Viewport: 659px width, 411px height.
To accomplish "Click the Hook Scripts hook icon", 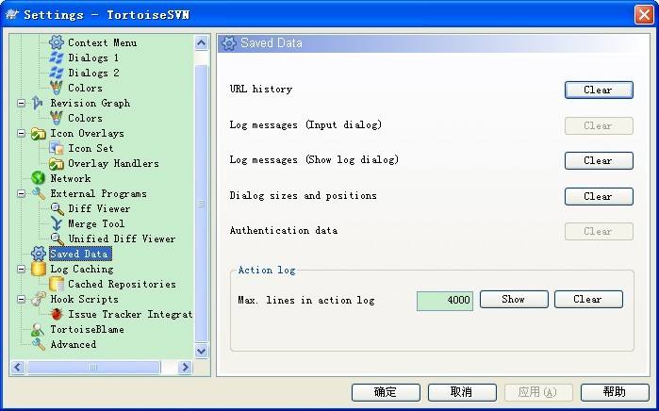I will pos(39,299).
